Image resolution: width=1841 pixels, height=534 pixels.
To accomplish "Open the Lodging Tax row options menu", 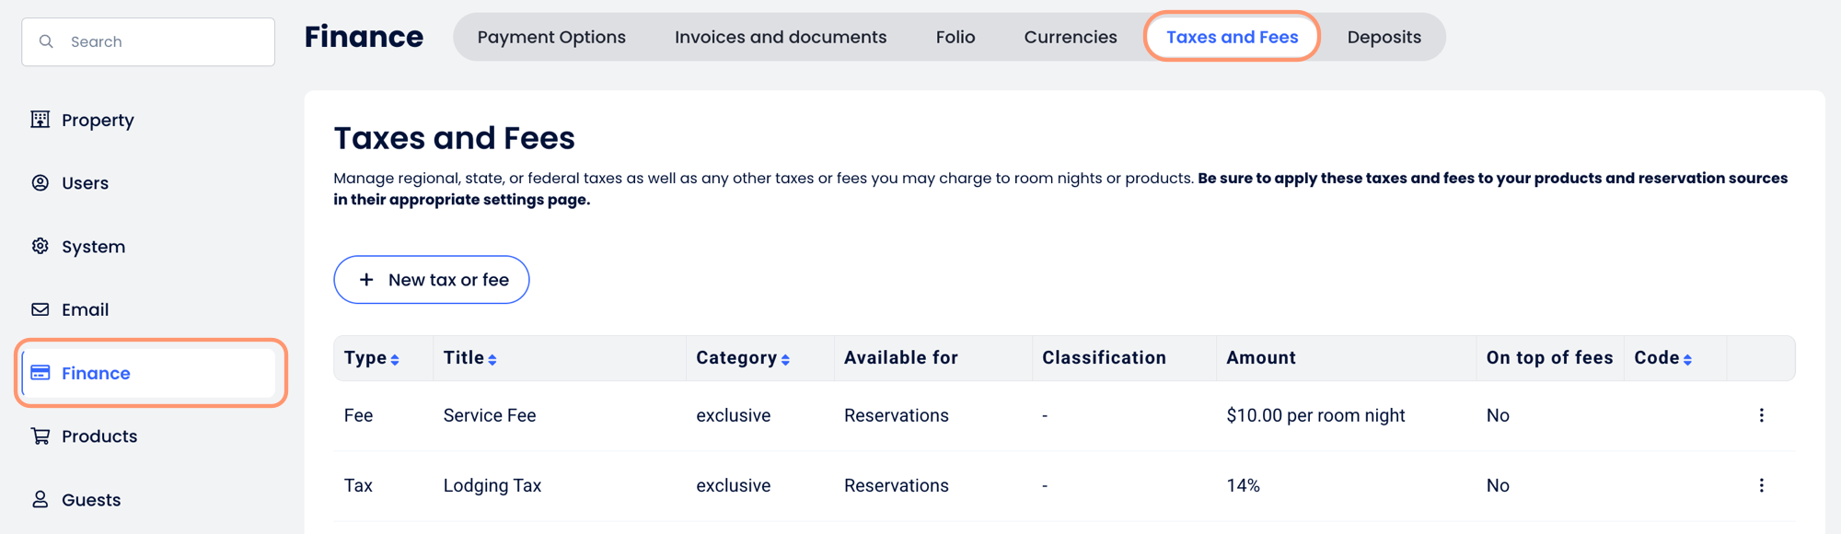I will click(x=1761, y=485).
